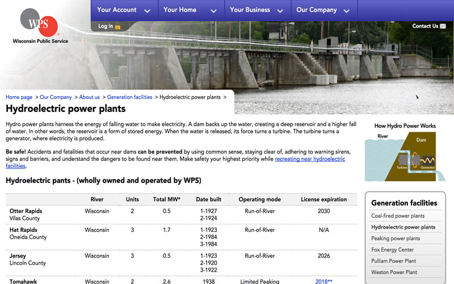Expand the Your Account chevron
This screenshot has height=284, width=454.
(147, 11)
